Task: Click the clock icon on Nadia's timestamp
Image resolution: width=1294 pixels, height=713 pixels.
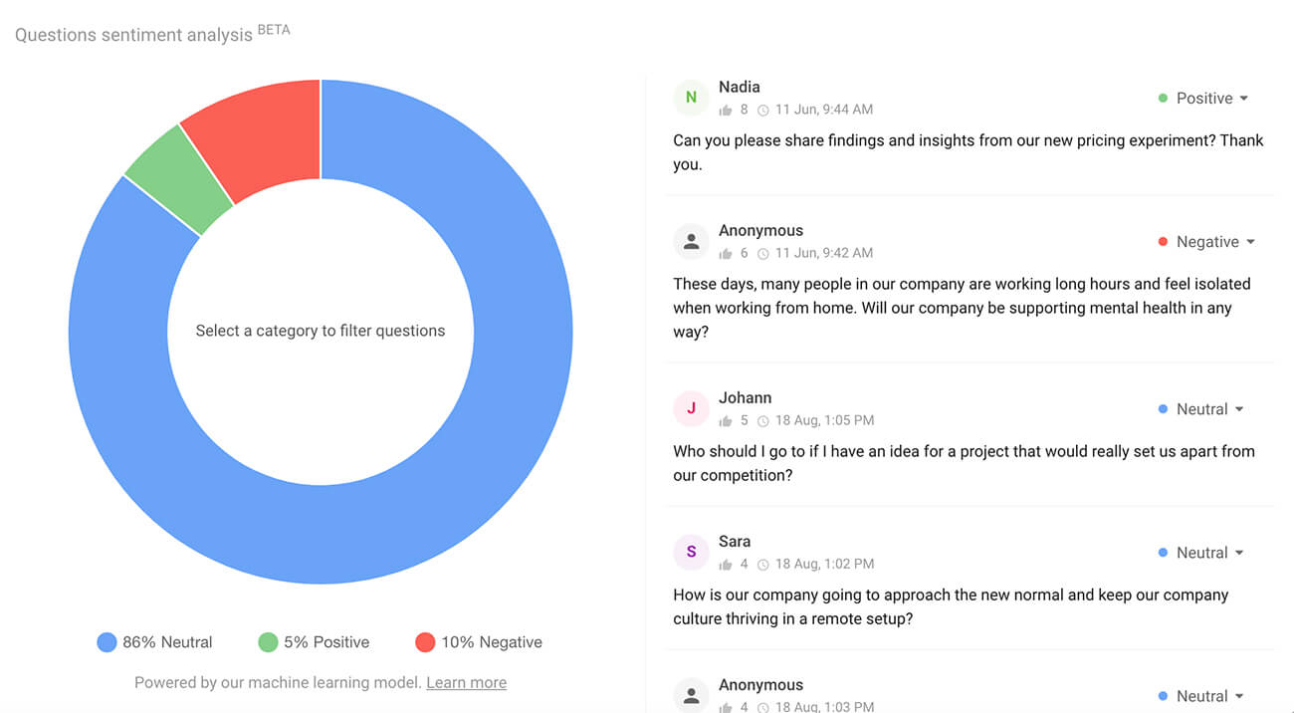Action: [x=763, y=110]
